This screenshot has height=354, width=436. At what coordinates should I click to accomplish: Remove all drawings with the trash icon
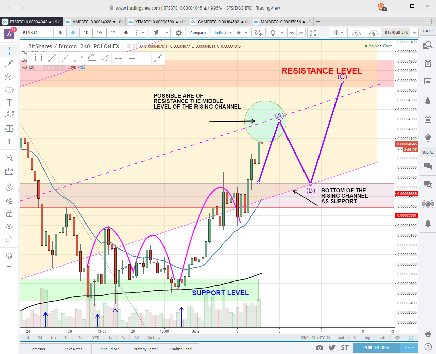[9, 269]
